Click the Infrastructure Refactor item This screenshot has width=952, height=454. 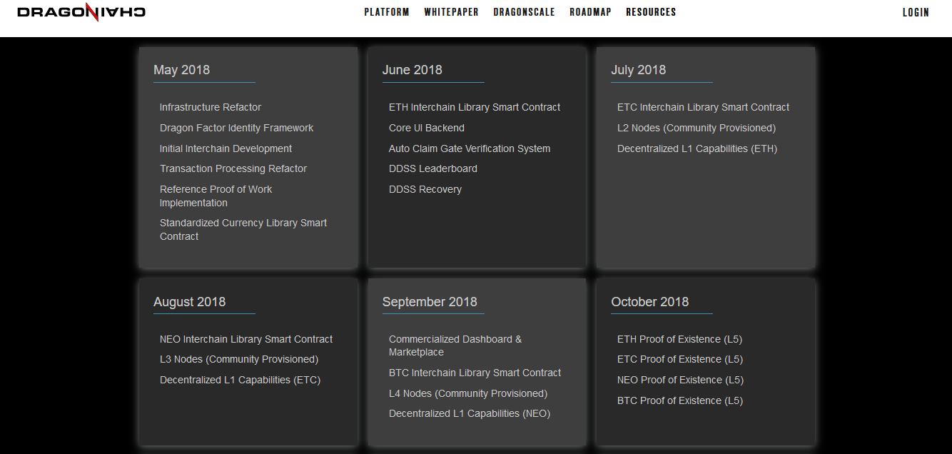[x=211, y=107]
